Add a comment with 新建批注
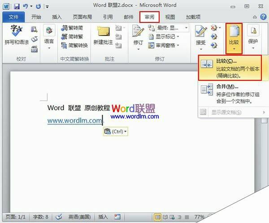The image size is (269, 223). [x=103, y=35]
